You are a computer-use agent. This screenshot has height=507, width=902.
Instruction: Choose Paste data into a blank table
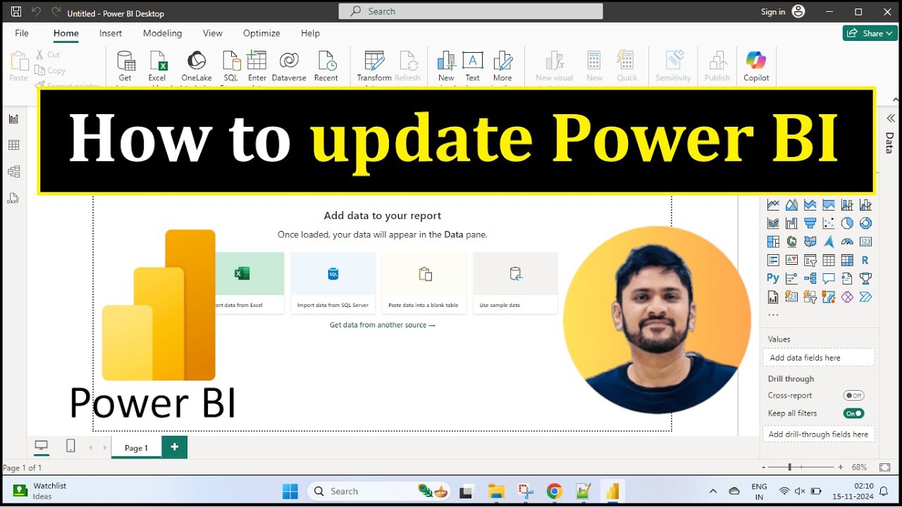pos(424,283)
